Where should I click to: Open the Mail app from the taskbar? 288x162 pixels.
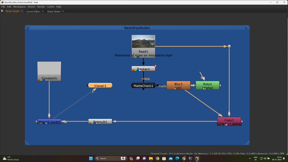click(x=171, y=158)
